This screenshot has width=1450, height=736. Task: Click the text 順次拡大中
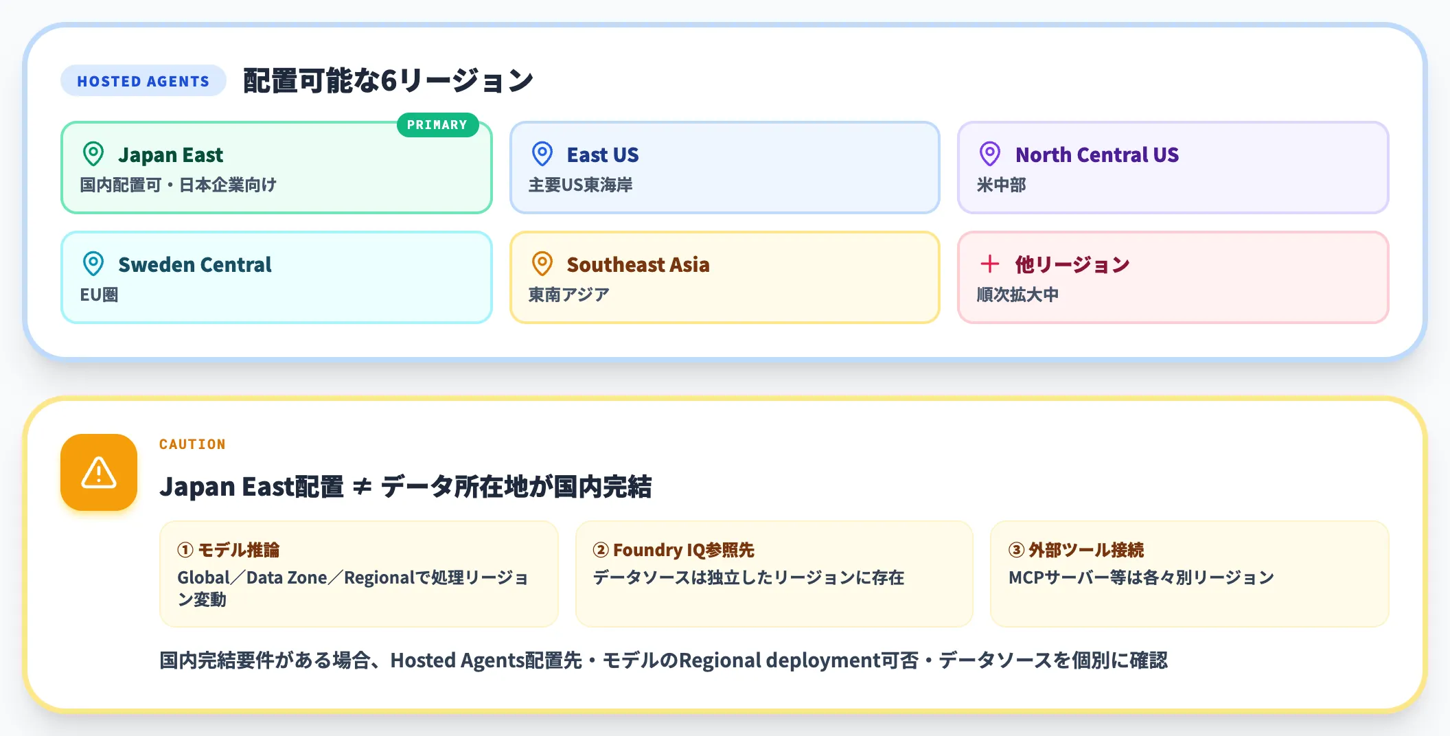coord(1017,295)
